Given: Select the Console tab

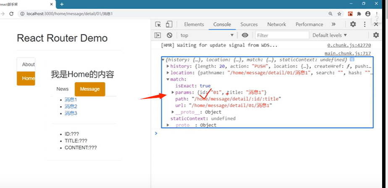Looking at the screenshot, I should (x=222, y=24).
